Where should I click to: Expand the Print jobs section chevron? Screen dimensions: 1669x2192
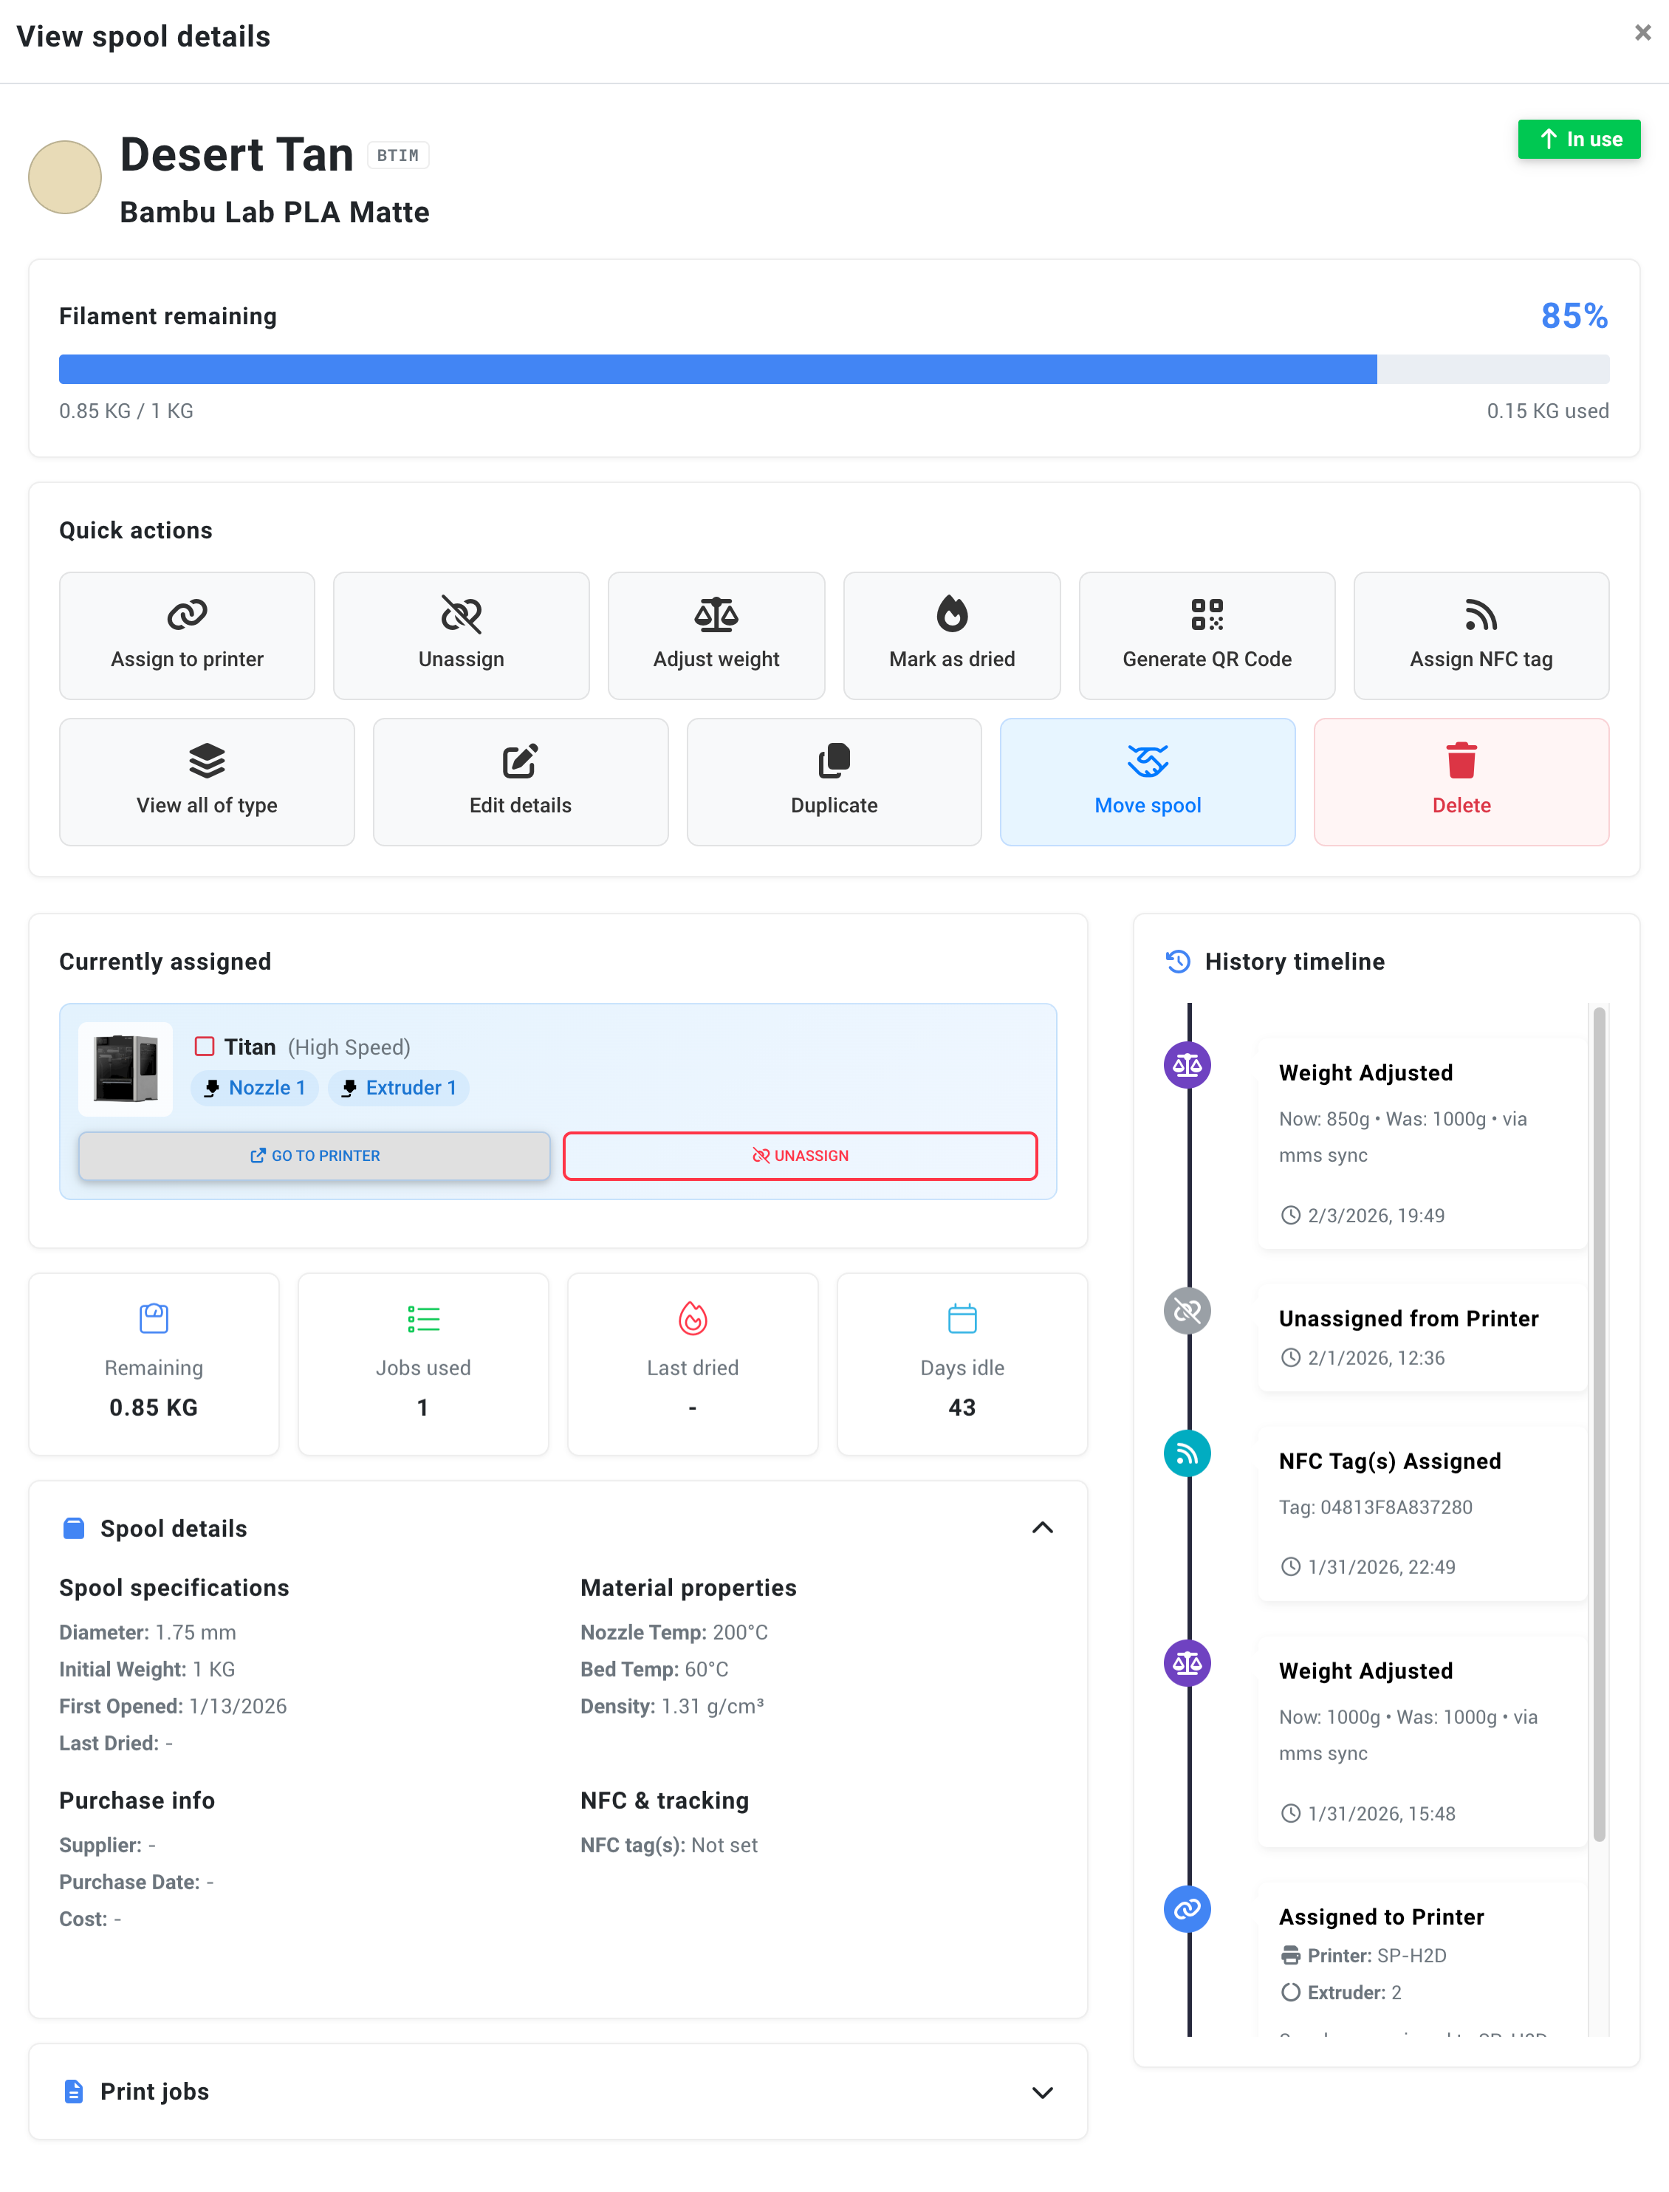[x=1042, y=2092]
